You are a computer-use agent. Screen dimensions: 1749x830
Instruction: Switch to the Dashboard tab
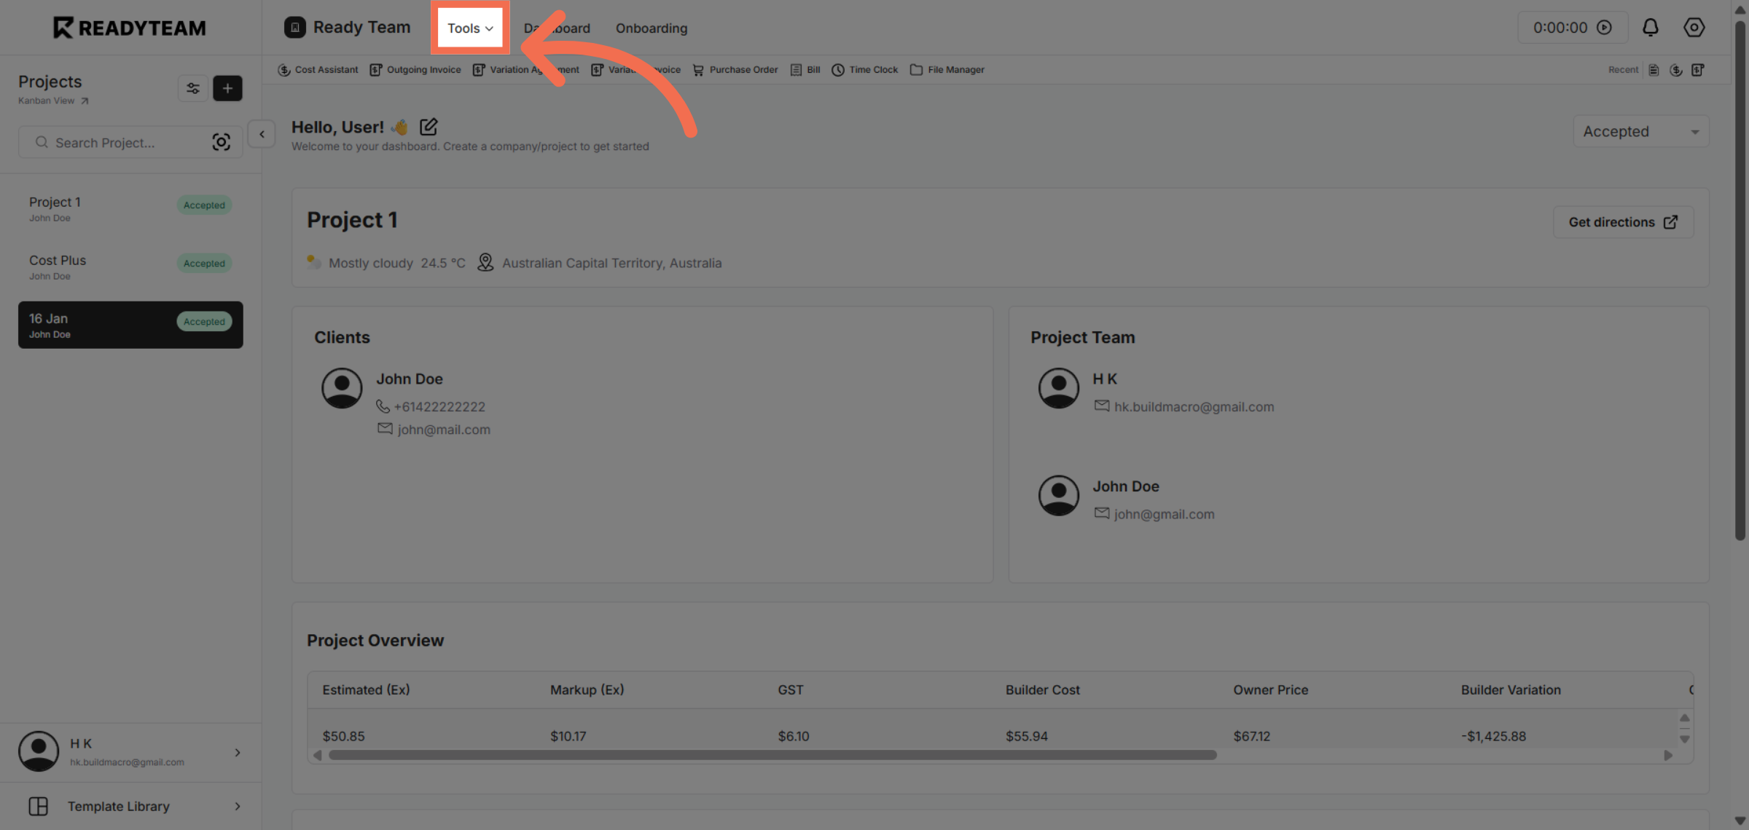(x=557, y=28)
